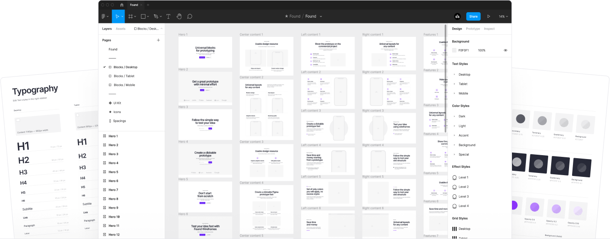Open the 14% zoom dropdown
Image resolution: width=610 pixels, height=239 pixels.
[503, 17]
